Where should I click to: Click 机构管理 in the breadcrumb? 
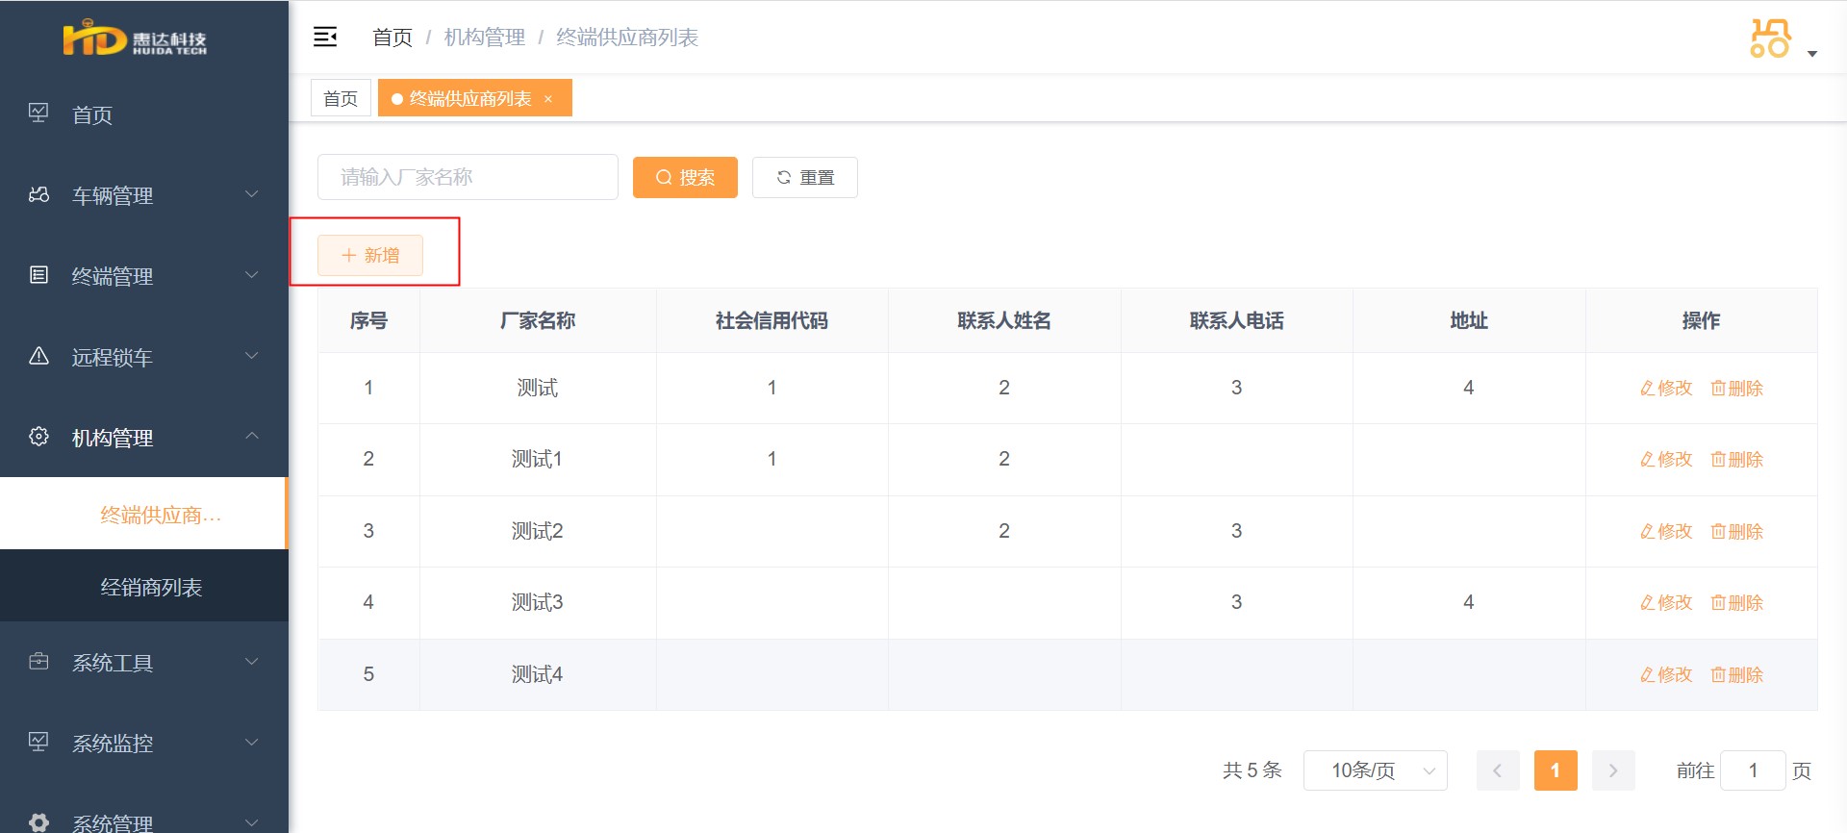pyautogui.click(x=485, y=38)
